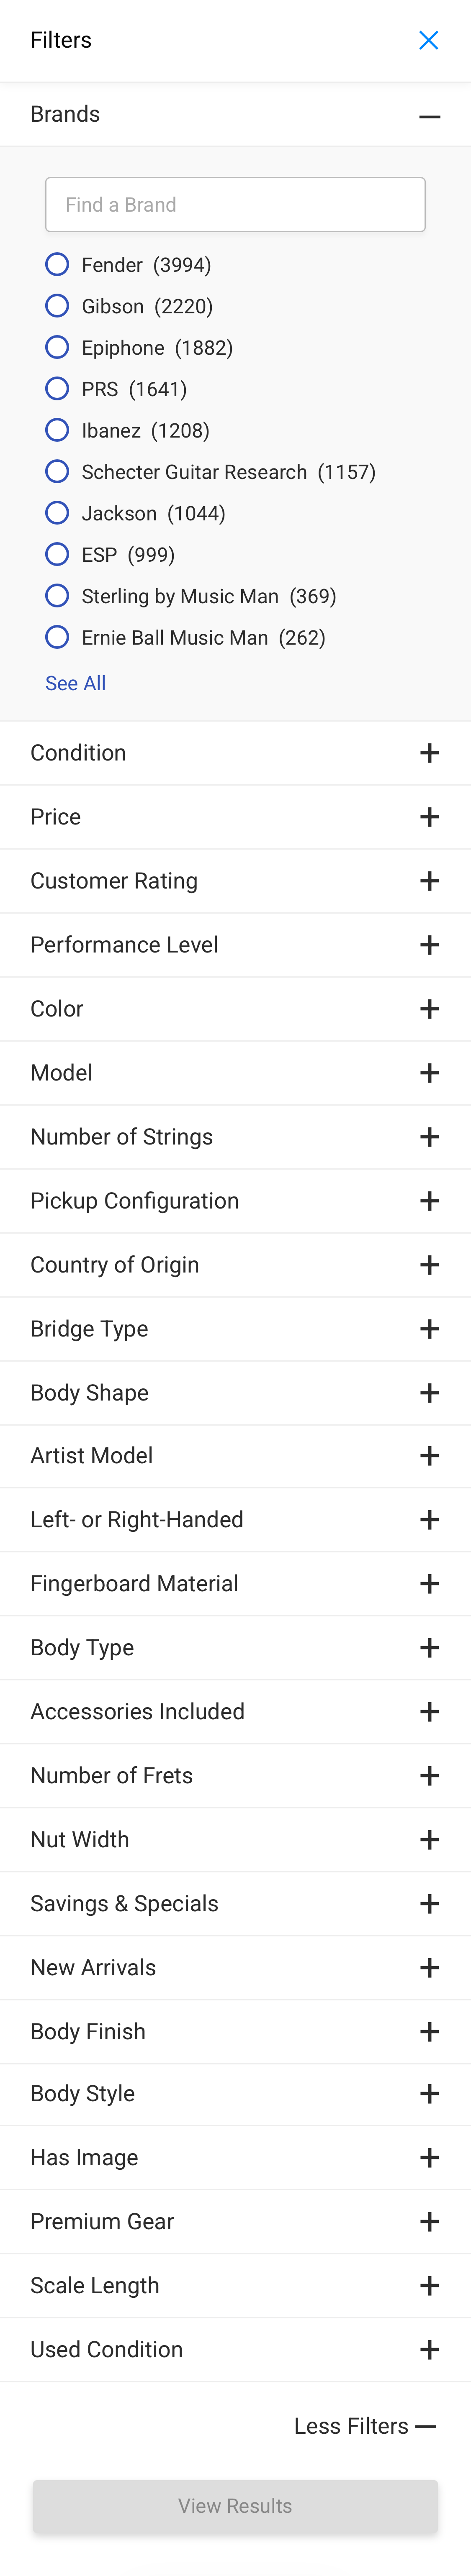Expand the Price filter
The height and width of the screenshot is (2576, 471).
pos(430,816)
